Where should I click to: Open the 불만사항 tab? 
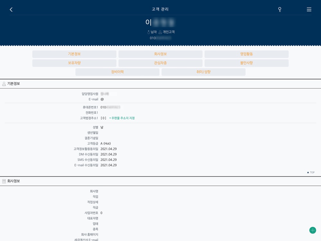(246, 63)
